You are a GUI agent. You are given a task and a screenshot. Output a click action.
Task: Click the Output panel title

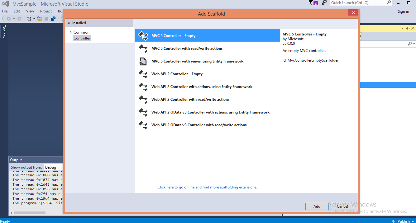coord(16,160)
